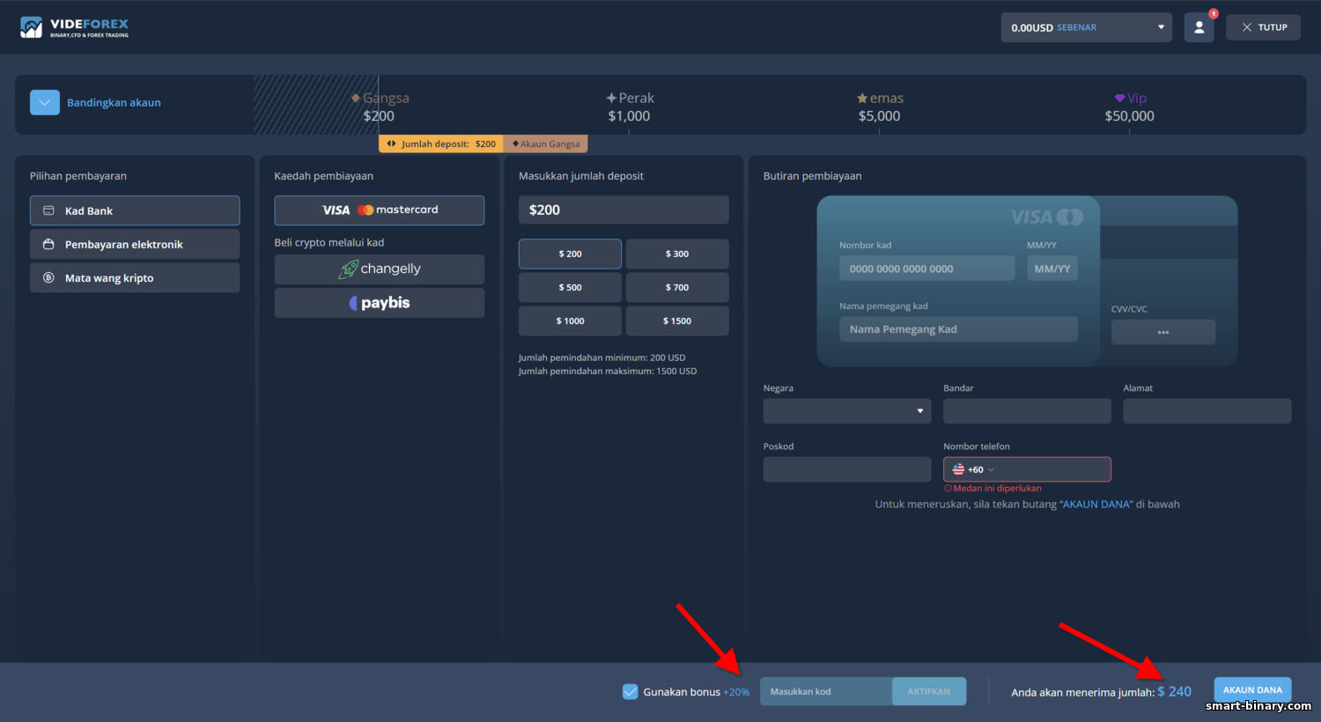
Task: Click the Bandar input field
Action: 1027,411
